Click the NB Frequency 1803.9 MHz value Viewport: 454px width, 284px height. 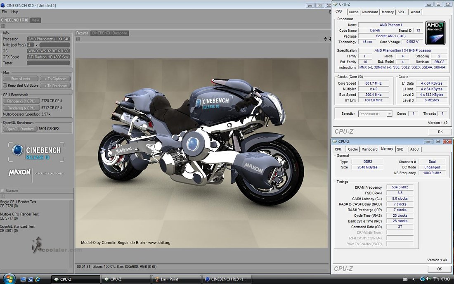pyautogui.click(x=432, y=173)
